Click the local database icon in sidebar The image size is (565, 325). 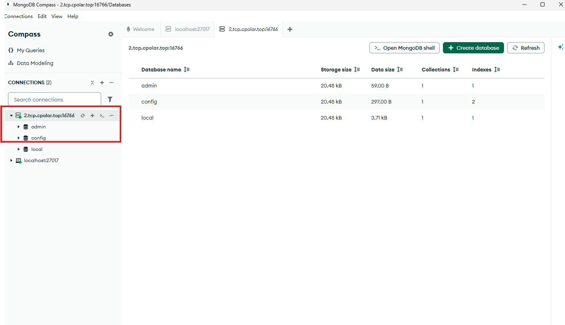point(26,149)
